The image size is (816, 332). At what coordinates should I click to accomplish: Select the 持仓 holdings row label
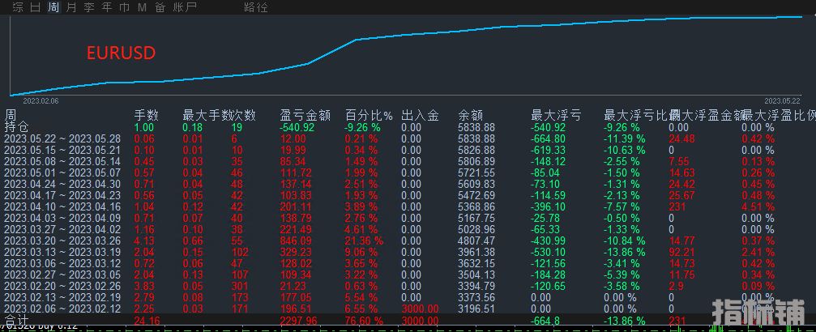16,127
